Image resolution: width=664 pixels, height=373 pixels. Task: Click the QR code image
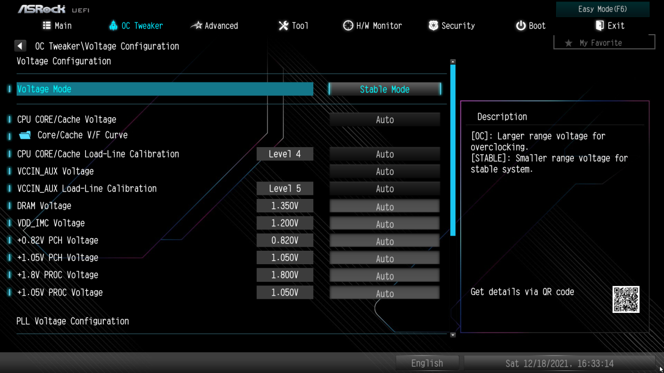(x=626, y=299)
